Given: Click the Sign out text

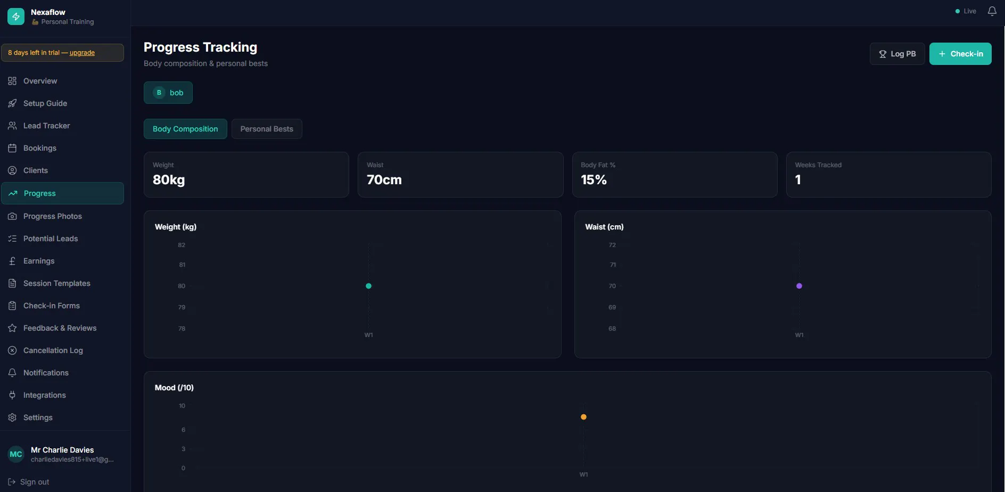Looking at the screenshot, I should (x=35, y=482).
